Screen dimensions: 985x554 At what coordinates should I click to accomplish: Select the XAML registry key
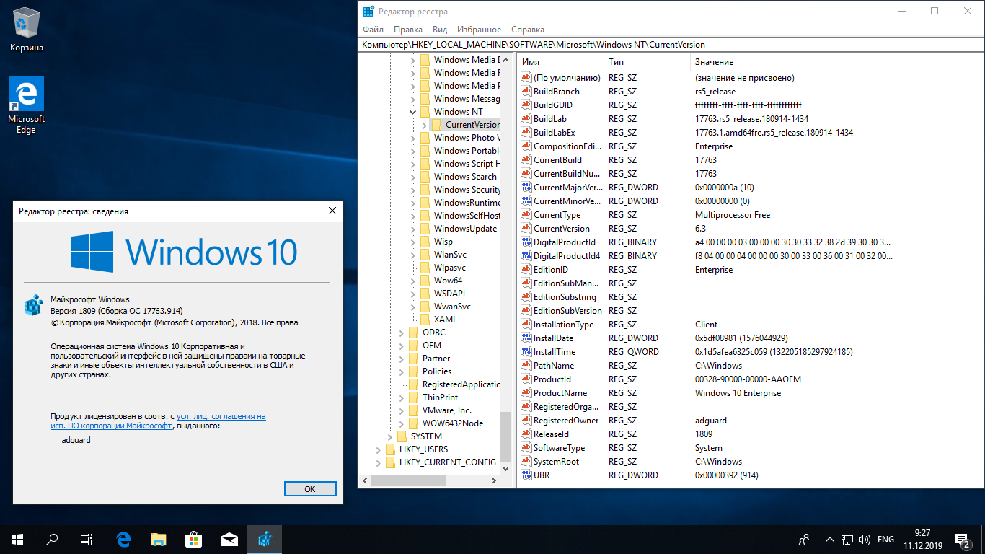point(446,320)
